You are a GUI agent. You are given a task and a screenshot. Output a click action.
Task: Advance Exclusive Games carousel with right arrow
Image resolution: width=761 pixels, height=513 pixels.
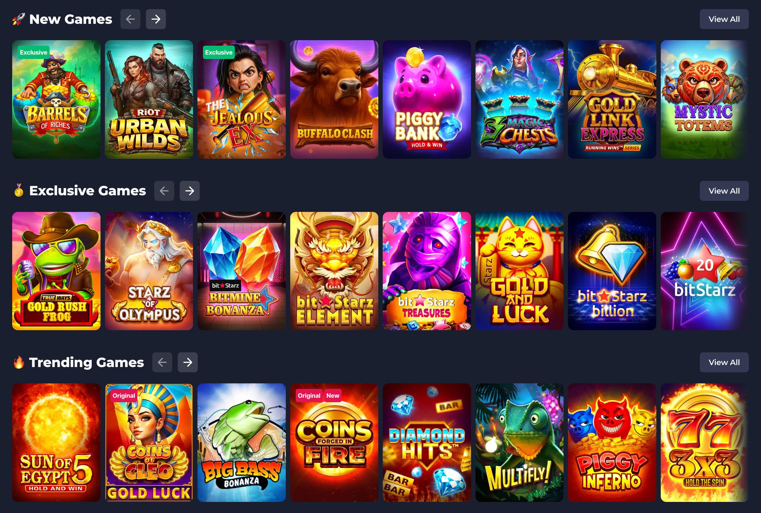click(x=189, y=191)
